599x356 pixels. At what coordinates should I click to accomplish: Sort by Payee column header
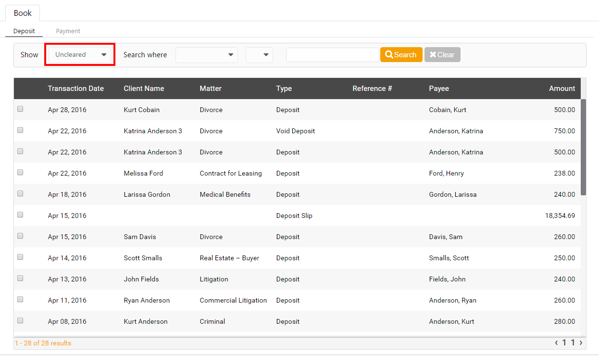(x=439, y=89)
